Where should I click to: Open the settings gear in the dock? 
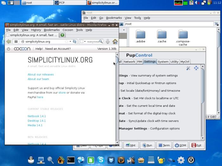point(181,160)
